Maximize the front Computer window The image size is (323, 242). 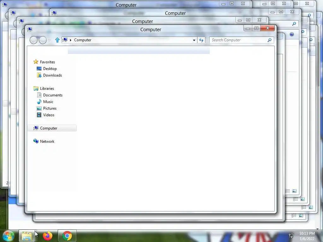[x=256, y=28]
